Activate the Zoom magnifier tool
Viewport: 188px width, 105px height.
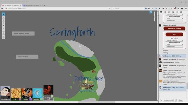(x=4, y=23)
